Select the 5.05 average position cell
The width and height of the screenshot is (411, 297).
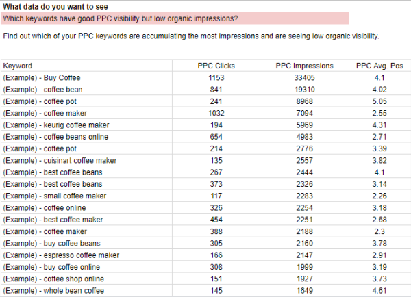[379, 101]
